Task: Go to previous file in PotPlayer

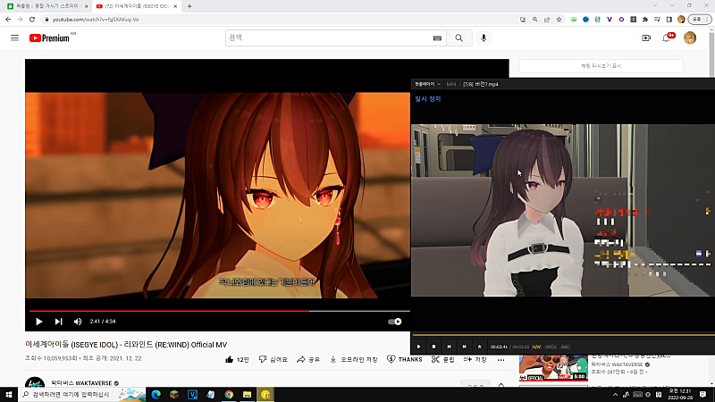Action: click(x=450, y=347)
